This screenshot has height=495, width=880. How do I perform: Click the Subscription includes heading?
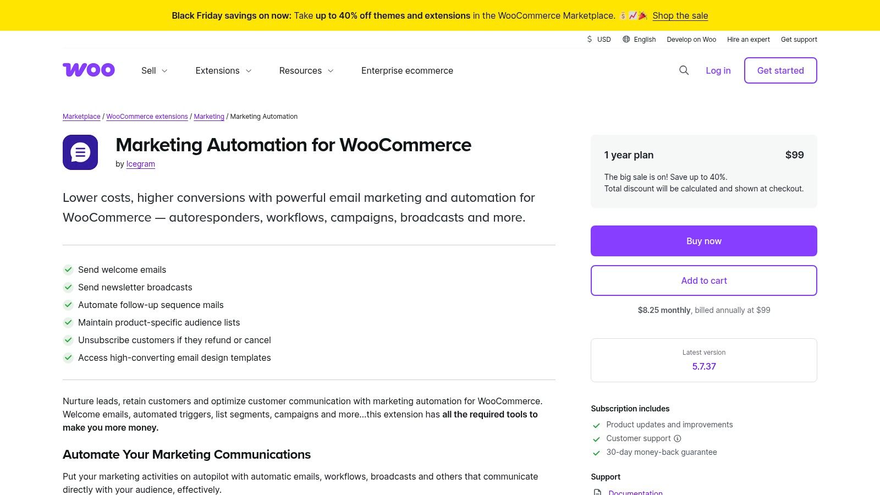630,409
